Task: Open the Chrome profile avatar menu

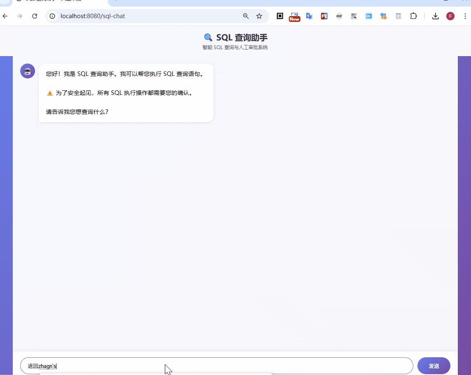Action: point(450,16)
